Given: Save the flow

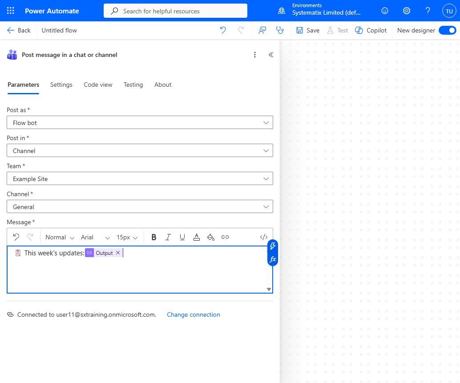Looking at the screenshot, I should (308, 30).
